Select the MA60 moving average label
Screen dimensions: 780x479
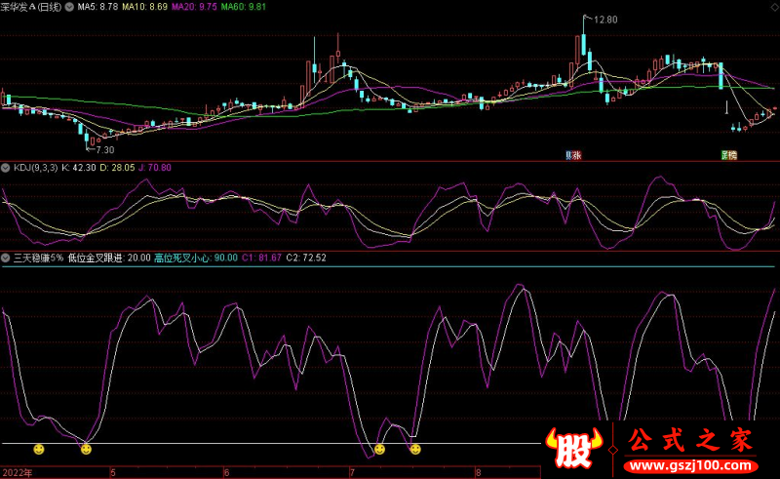coord(241,7)
